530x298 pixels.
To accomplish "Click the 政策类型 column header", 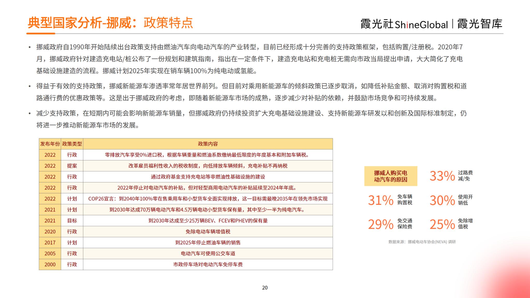I will (72, 144).
